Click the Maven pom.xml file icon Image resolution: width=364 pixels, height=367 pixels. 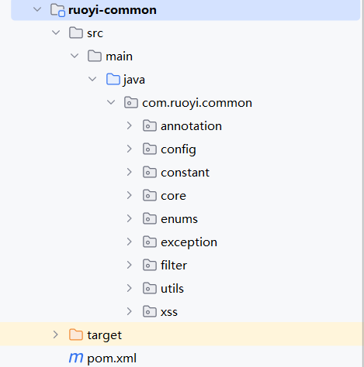click(76, 358)
